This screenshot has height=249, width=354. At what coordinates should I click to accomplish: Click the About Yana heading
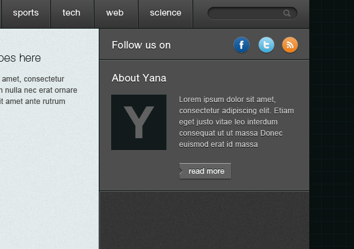[x=139, y=78]
